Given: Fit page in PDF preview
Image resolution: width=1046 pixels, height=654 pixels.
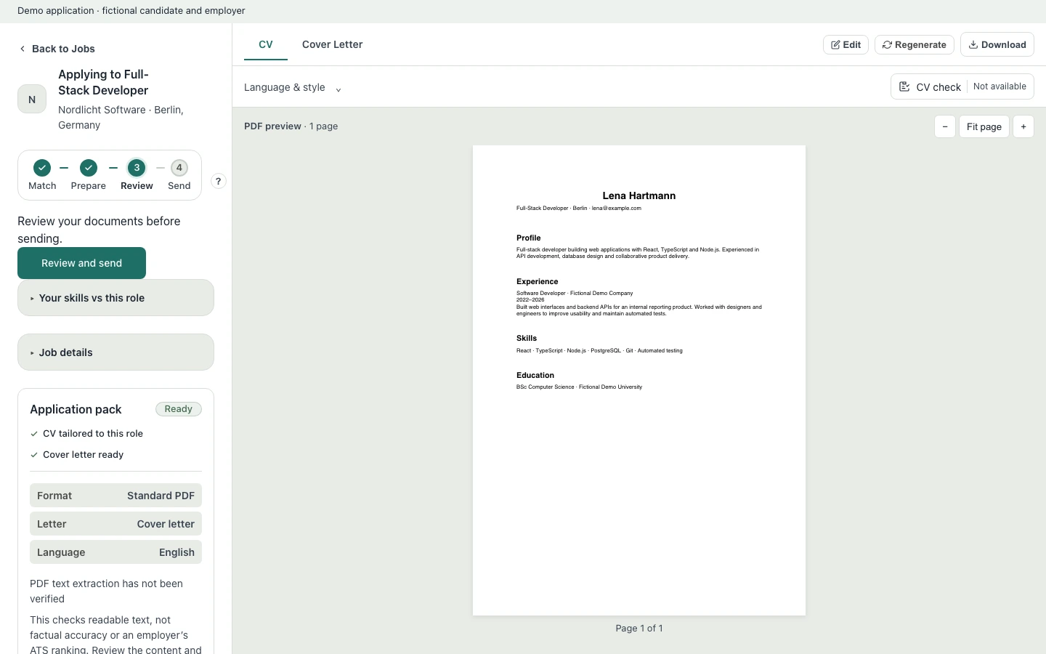Looking at the screenshot, I should [x=984, y=126].
